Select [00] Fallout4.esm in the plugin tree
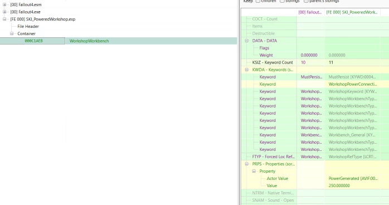Viewport: 389px width, 205px height. tap(26, 4)
